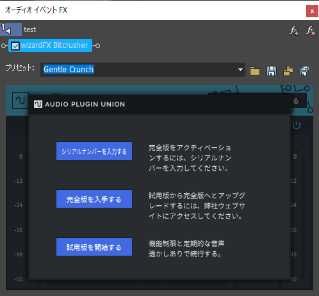Click the シリアルナンバーを入力する button
This screenshot has height=296, width=319.
94,151
